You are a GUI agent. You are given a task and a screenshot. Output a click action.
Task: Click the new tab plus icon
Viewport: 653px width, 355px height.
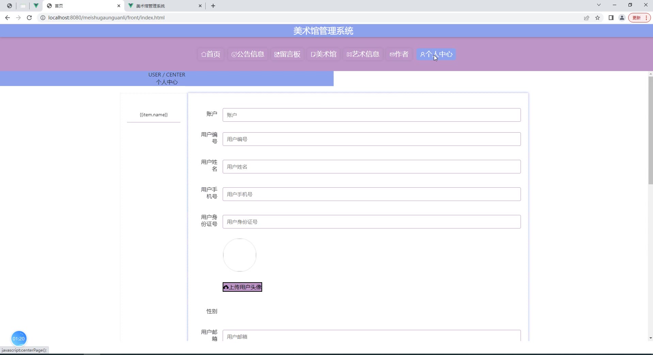coord(213,6)
